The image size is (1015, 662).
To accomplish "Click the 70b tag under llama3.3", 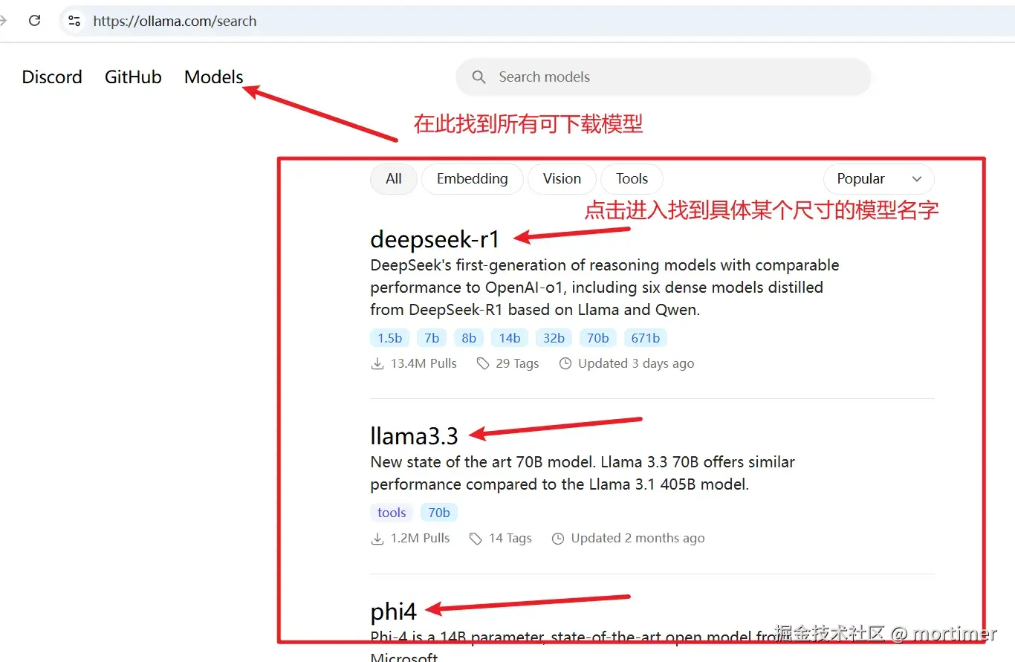I will [439, 513].
